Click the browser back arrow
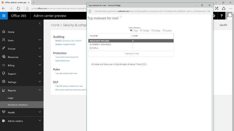 click(3, 8)
